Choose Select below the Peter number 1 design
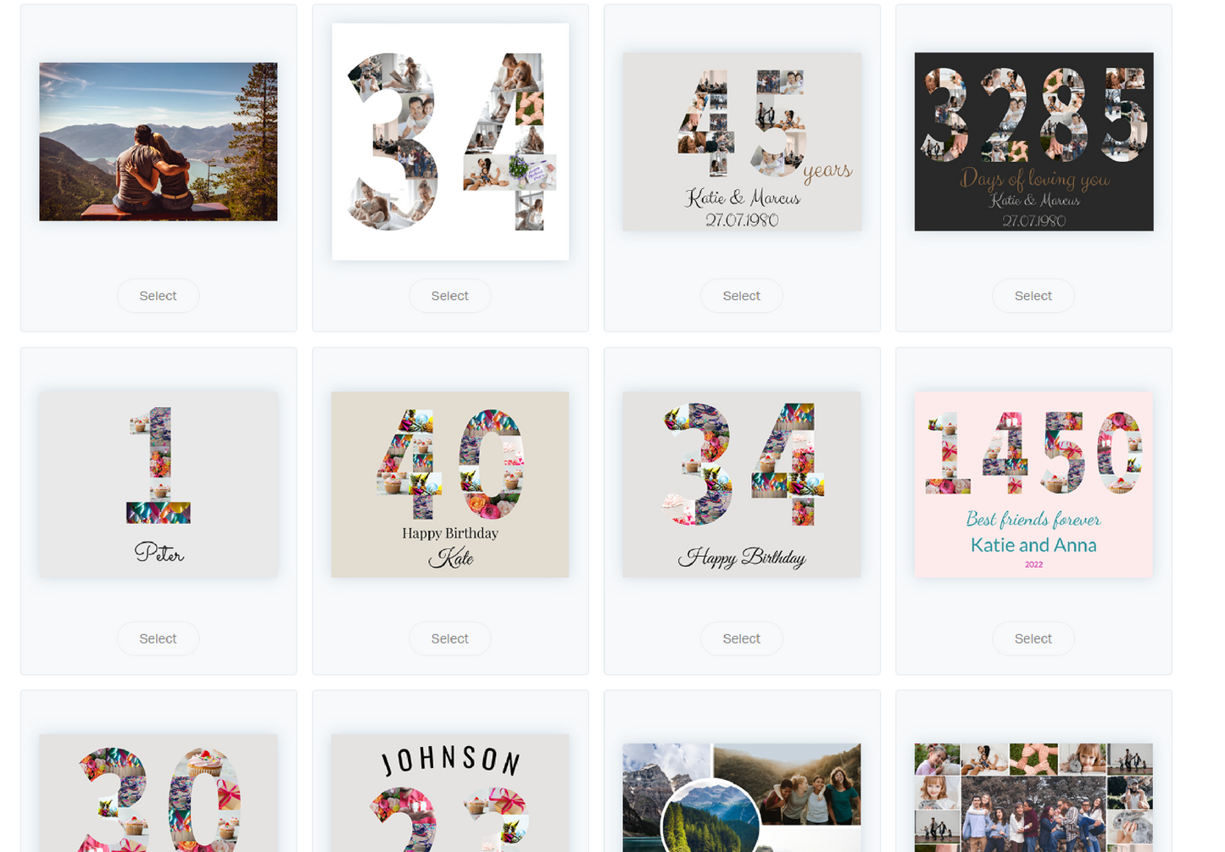Image resolution: width=1225 pixels, height=852 pixels. click(158, 638)
